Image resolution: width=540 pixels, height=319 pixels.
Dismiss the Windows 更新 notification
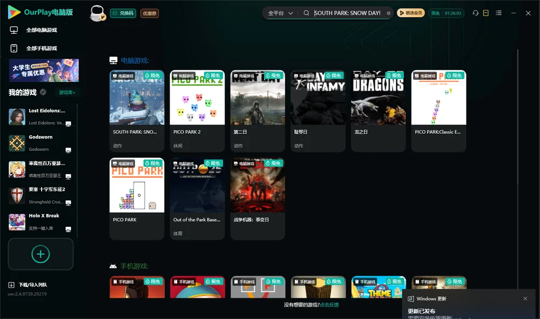click(525, 299)
